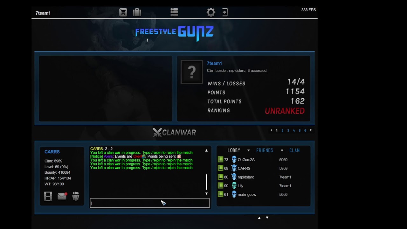407x229 pixels.
Task: Click the chat scroll up arrow
Action: [206, 150]
